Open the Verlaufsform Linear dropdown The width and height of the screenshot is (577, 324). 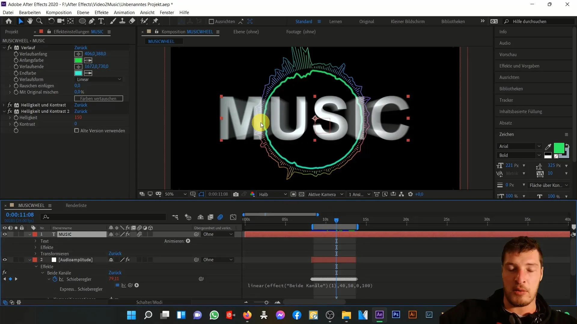pyautogui.click(x=98, y=79)
